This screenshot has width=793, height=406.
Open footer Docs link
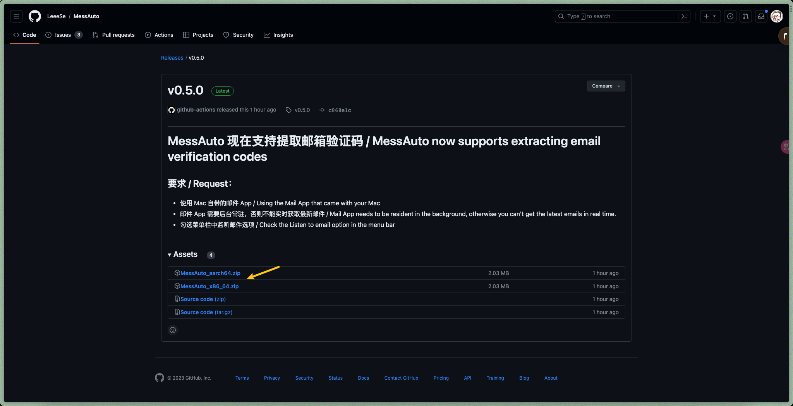pyautogui.click(x=363, y=378)
